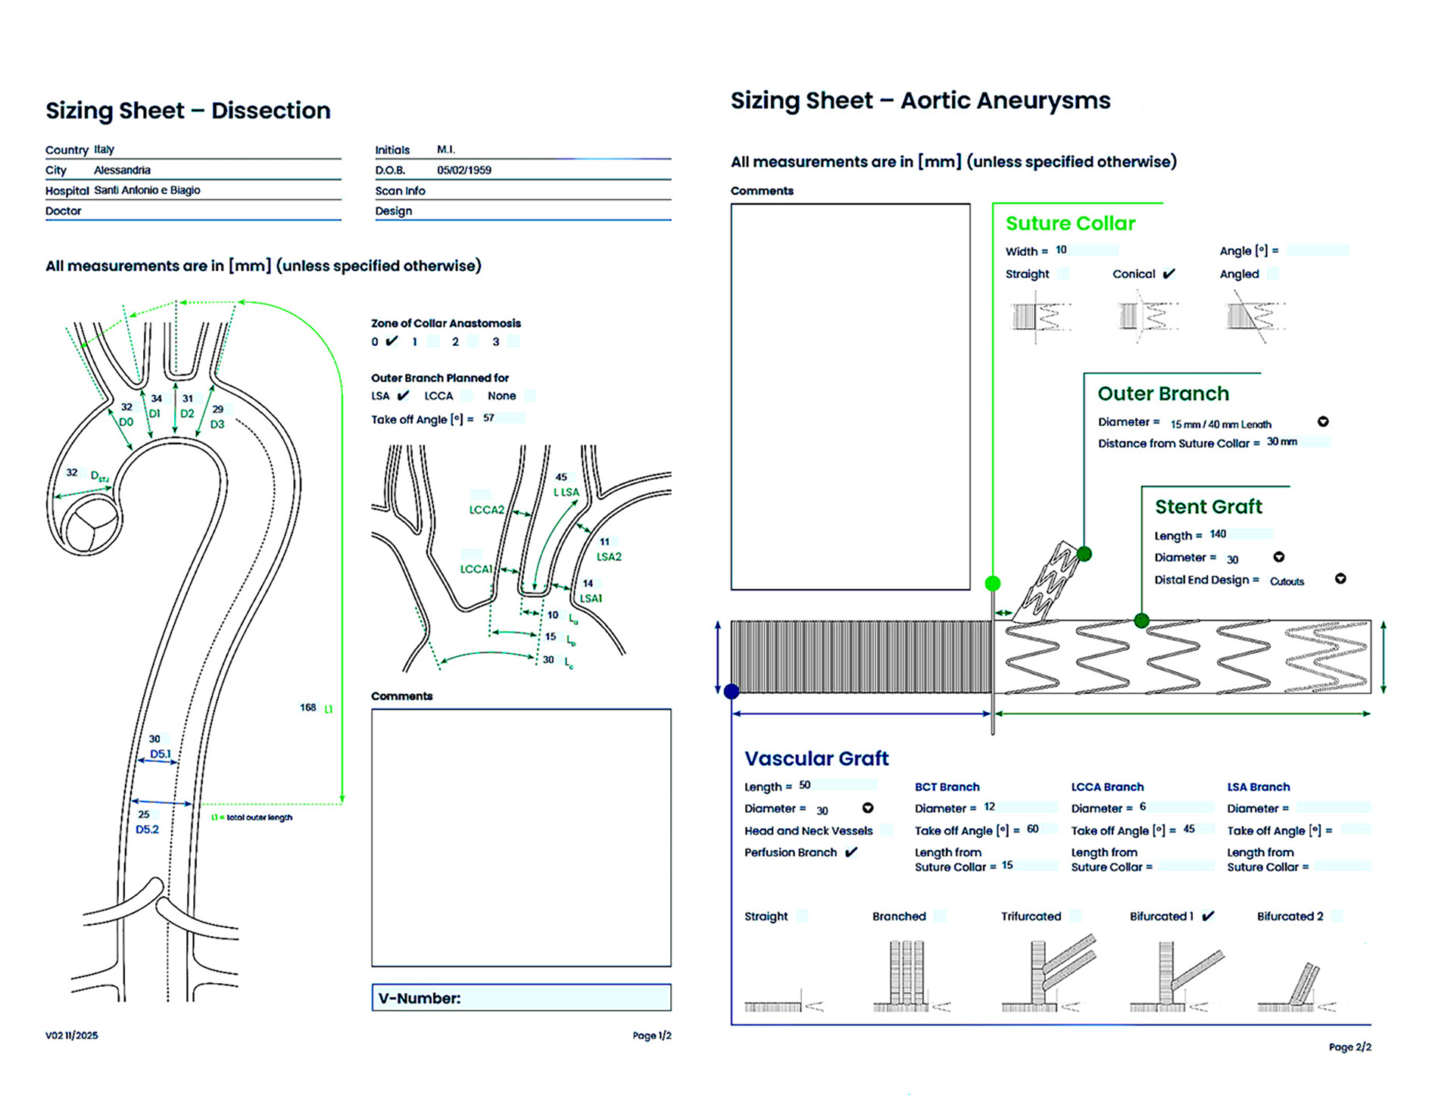Click the Distance from Suture Collar field

1297,442
